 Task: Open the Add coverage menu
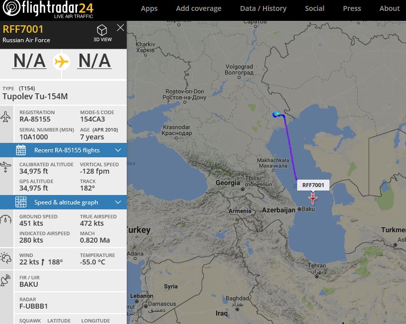point(199,8)
